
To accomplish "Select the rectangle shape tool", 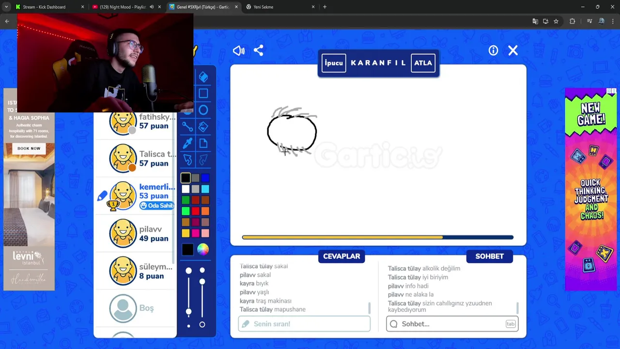I will [203, 94].
